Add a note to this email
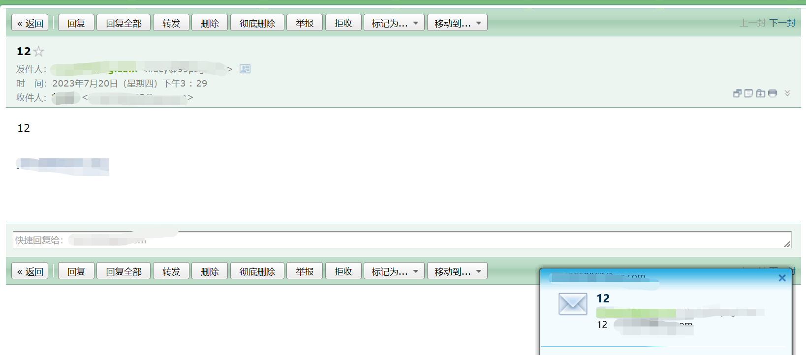806x355 pixels. 748,93
